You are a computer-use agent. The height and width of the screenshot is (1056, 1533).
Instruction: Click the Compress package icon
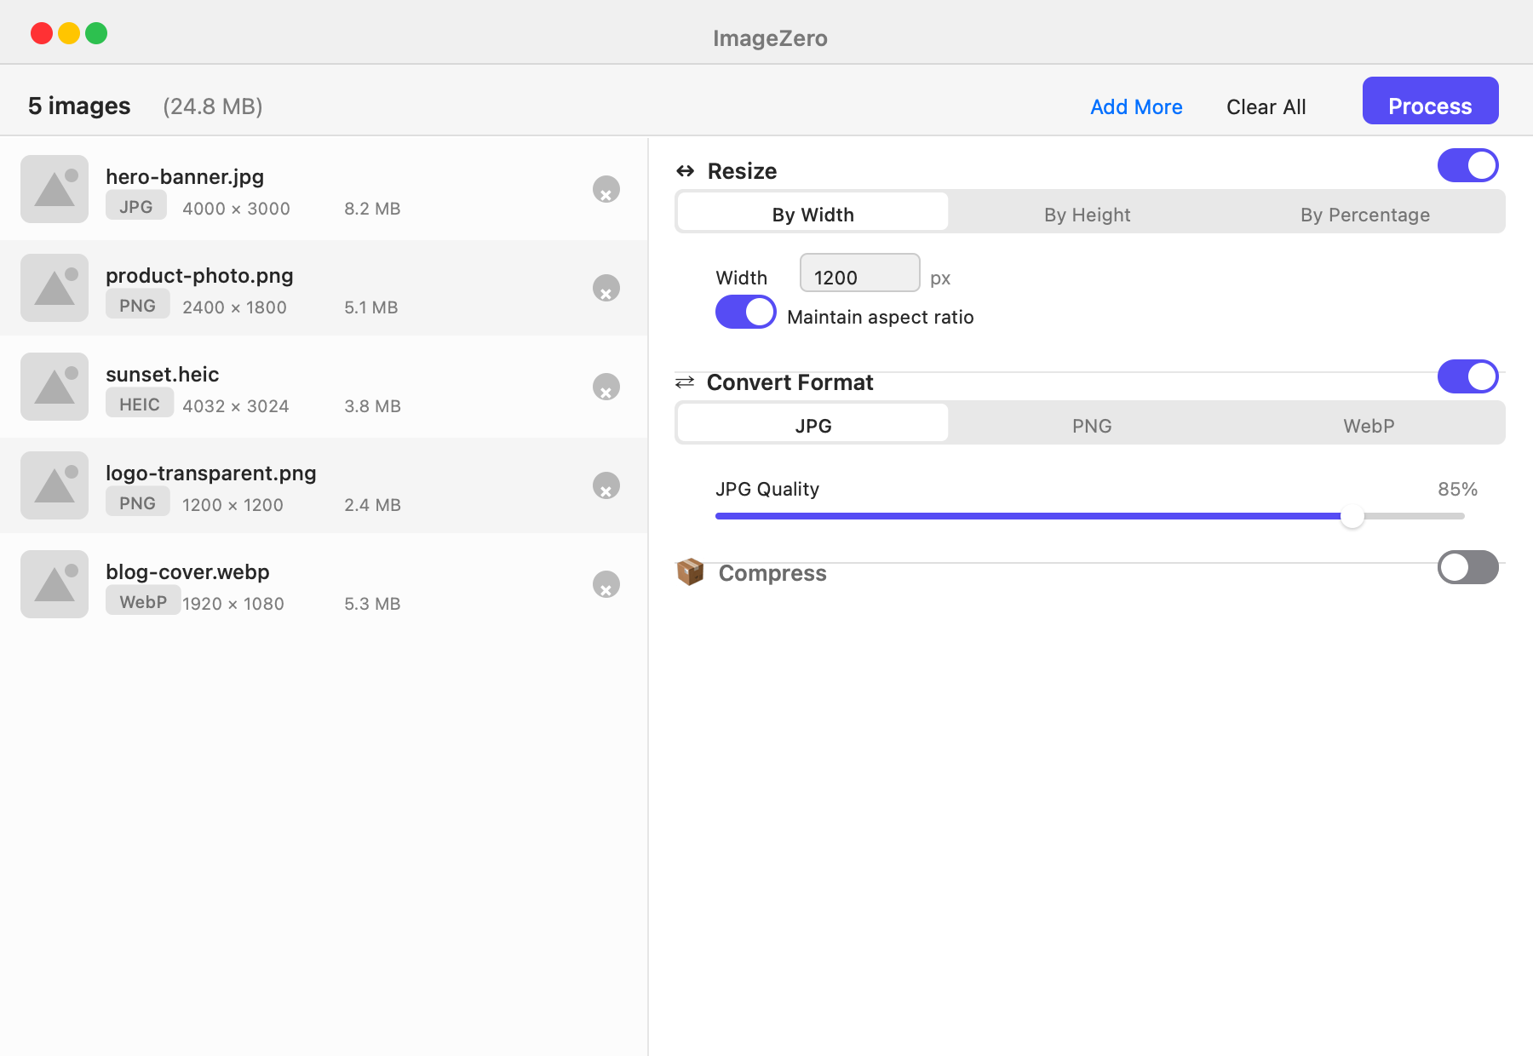[690, 572]
